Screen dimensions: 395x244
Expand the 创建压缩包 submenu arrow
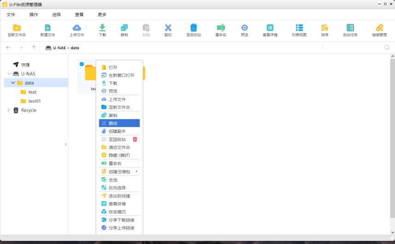136,171
